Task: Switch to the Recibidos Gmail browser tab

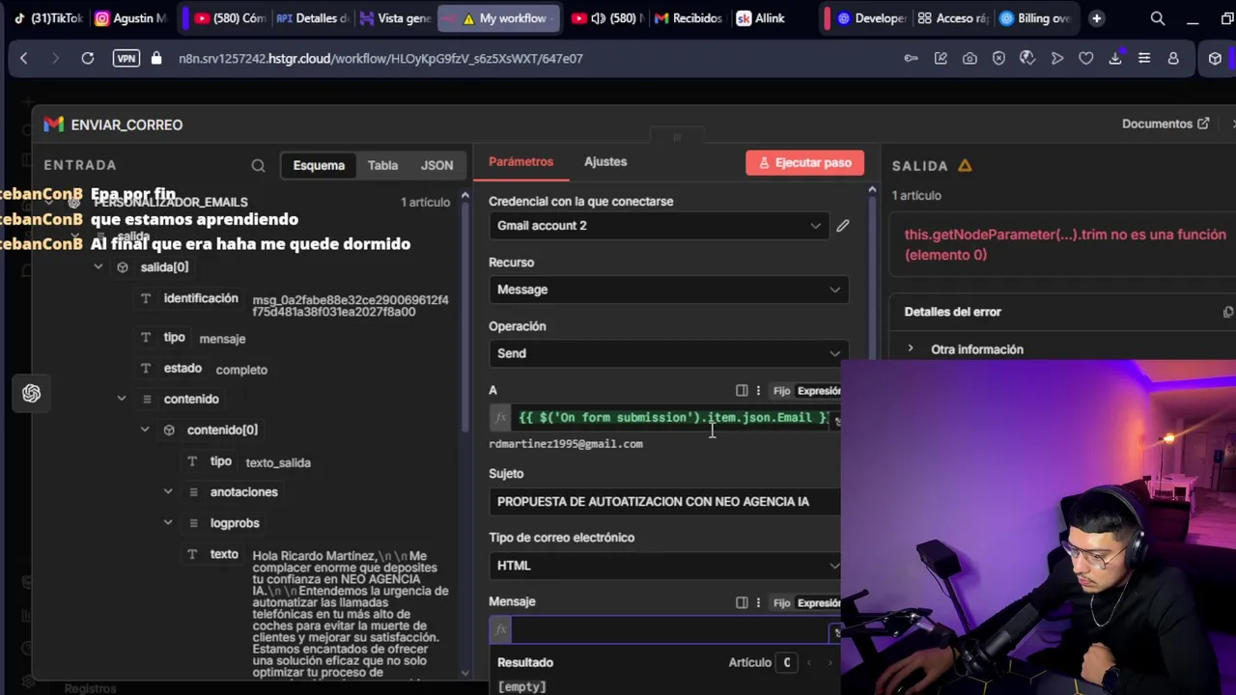Action: coord(688,17)
